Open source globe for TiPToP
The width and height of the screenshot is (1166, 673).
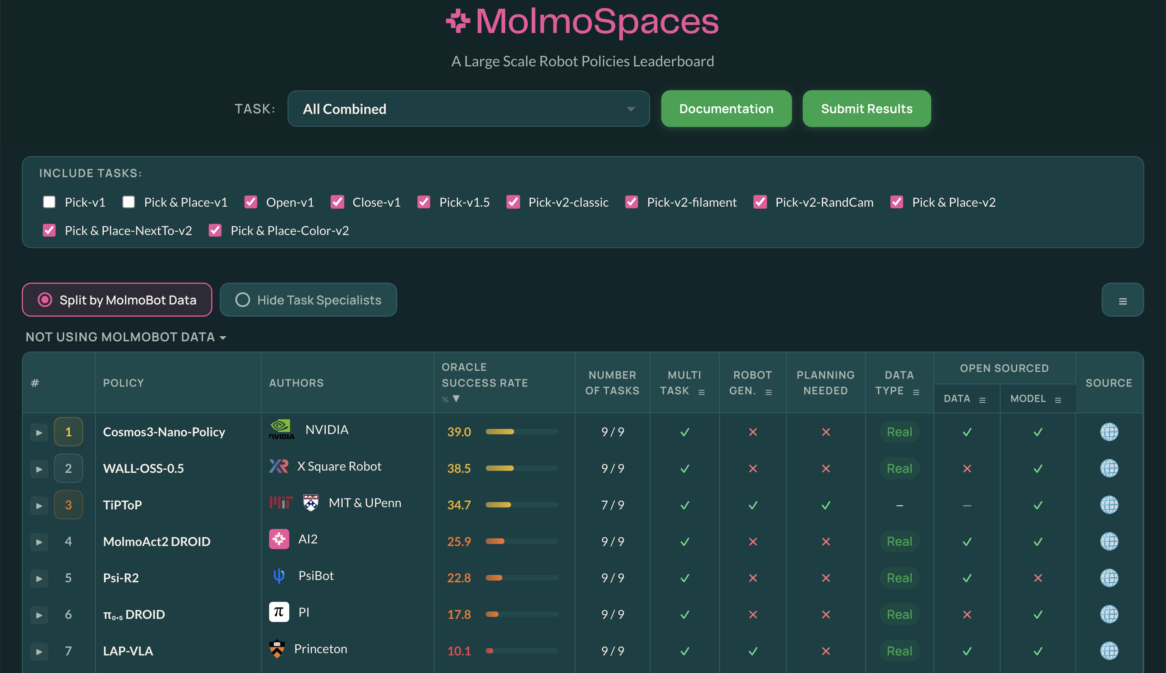coord(1109,505)
